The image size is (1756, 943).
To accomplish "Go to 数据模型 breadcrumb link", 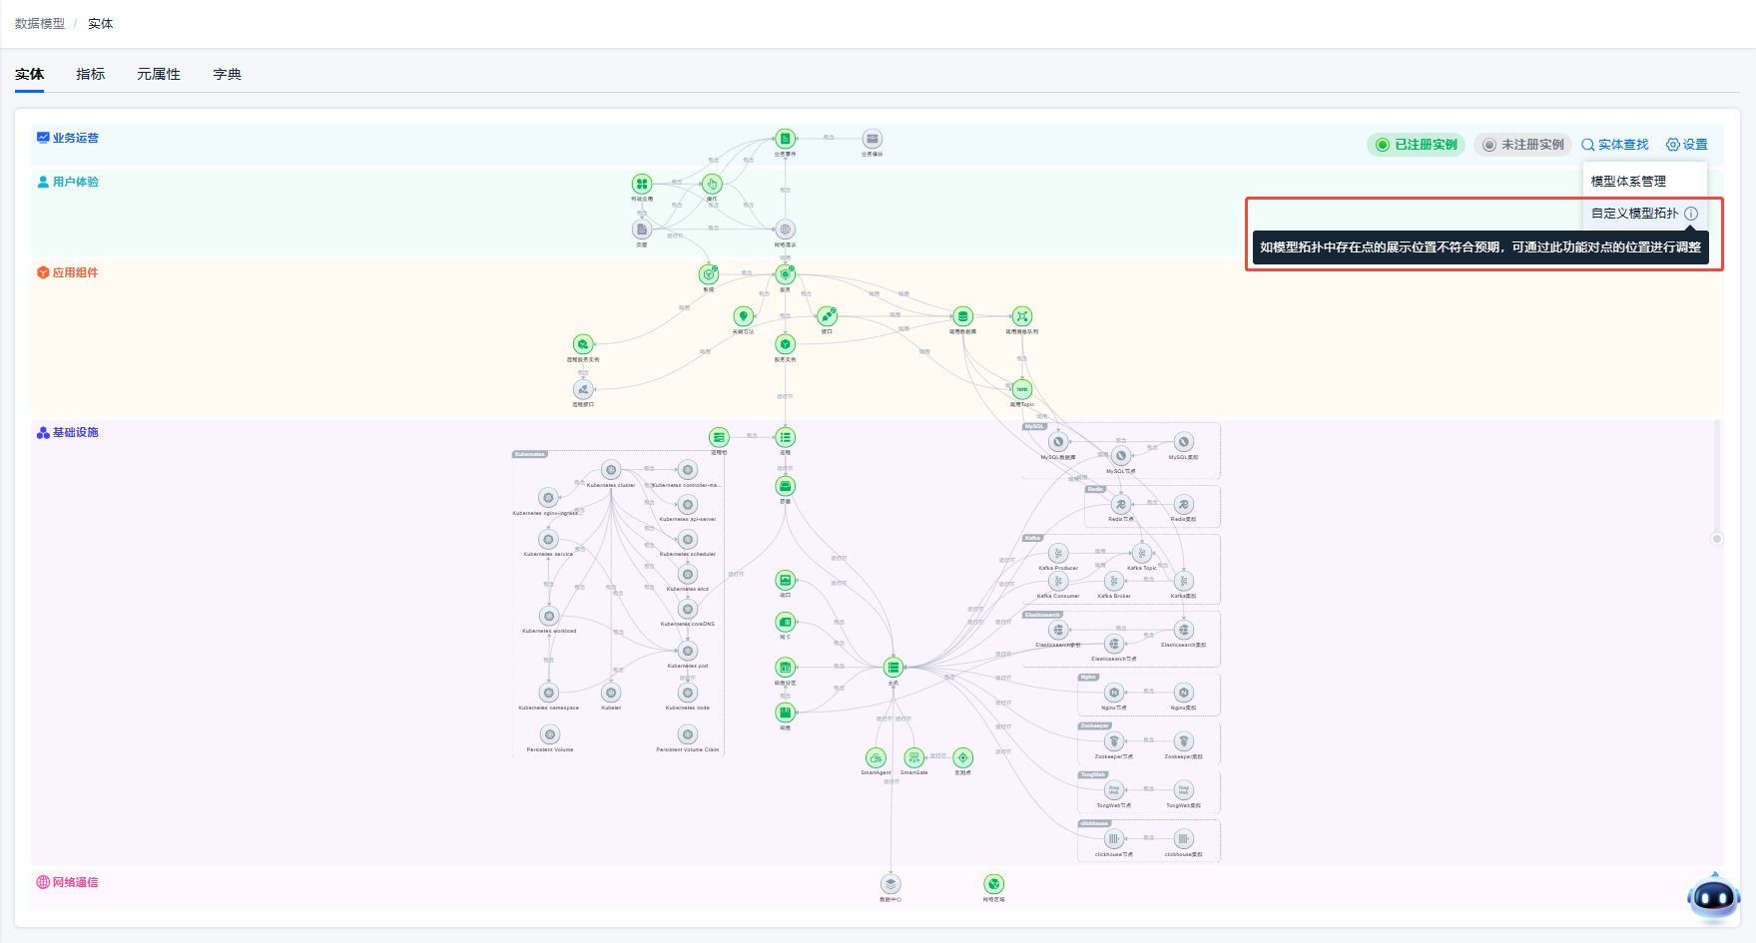I will click(x=40, y=24).
